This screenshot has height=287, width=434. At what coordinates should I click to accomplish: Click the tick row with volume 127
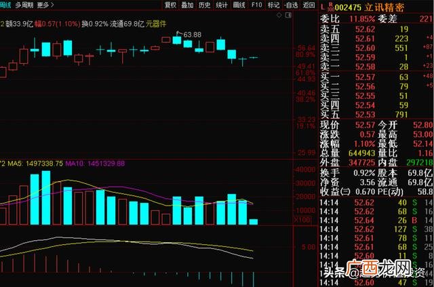click(376, 229)
